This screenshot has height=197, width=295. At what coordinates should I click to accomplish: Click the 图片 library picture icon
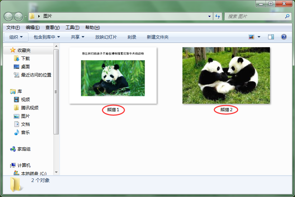click(16, 116)
